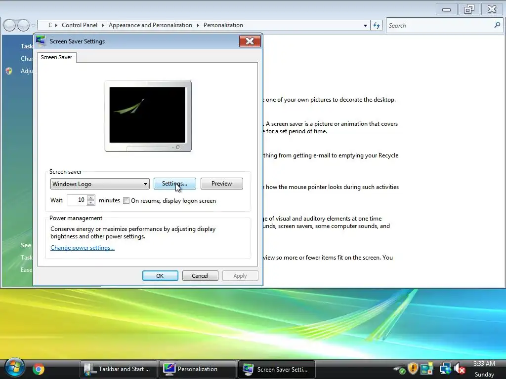
Task: Click the refresh button beside the address bar
Action: [376, 25]
